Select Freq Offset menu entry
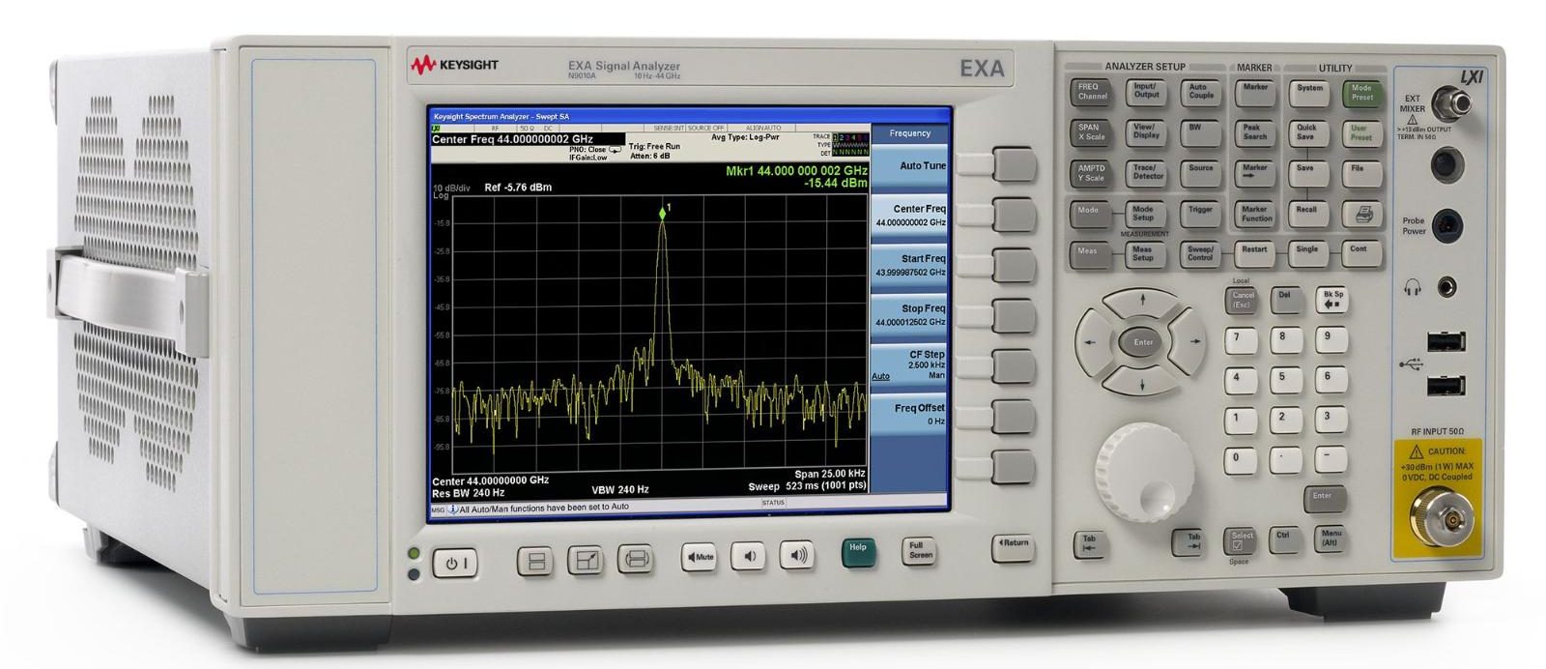The image size is (1546, 669). click(x=909, y=416)
